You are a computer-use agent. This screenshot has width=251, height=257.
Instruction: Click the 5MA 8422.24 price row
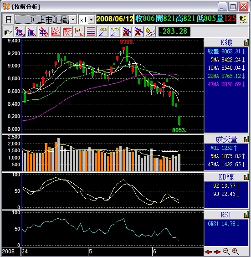228,60
